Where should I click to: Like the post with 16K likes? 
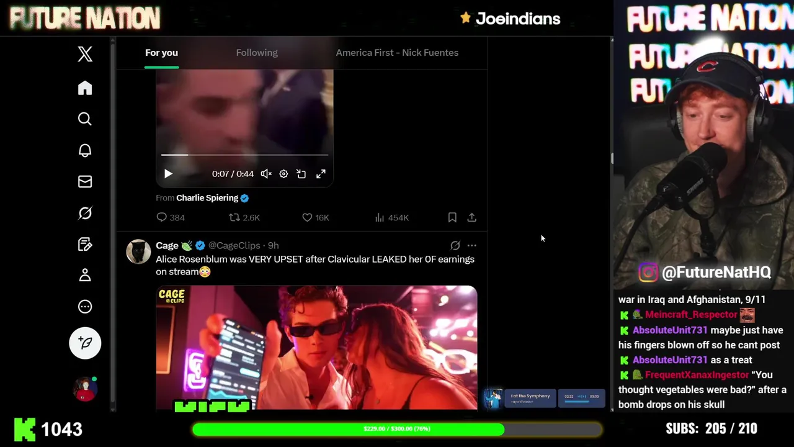coord(316,217)
